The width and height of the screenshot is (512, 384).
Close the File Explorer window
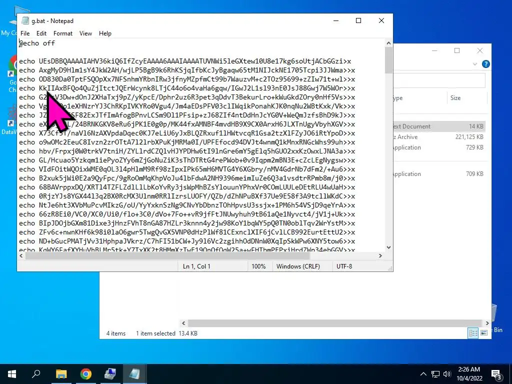[480, 50]
